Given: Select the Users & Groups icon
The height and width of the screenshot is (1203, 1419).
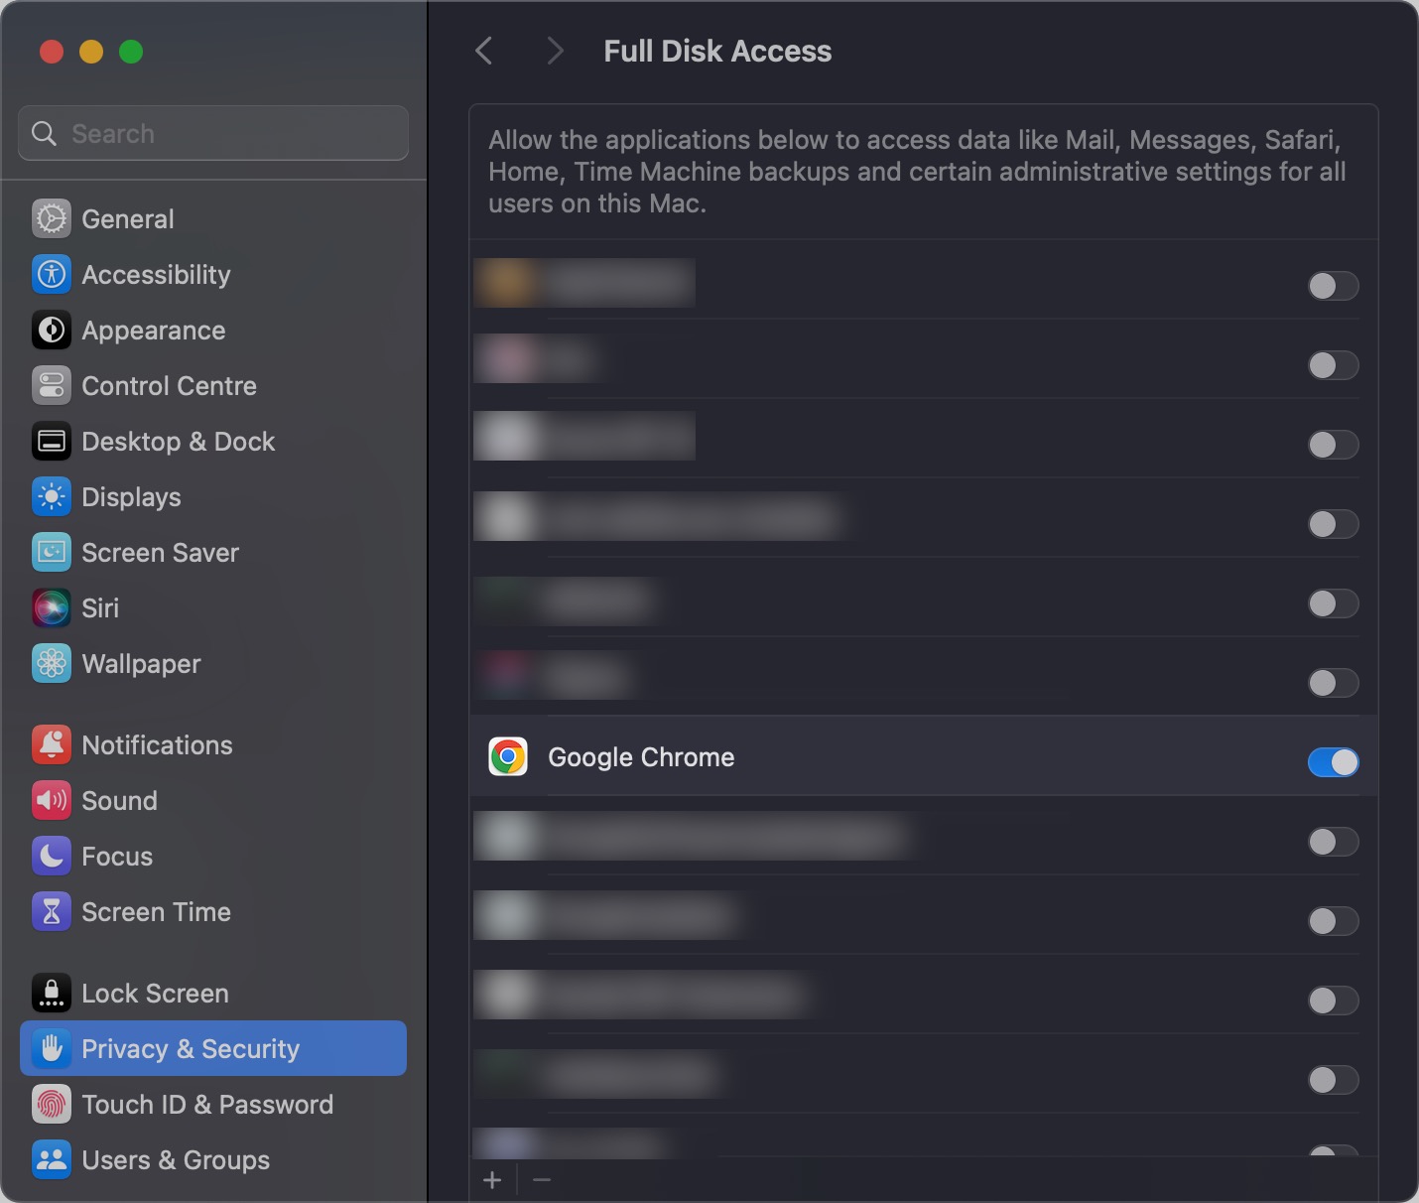Looking at the screenshot, I should tap(51, 1160).
